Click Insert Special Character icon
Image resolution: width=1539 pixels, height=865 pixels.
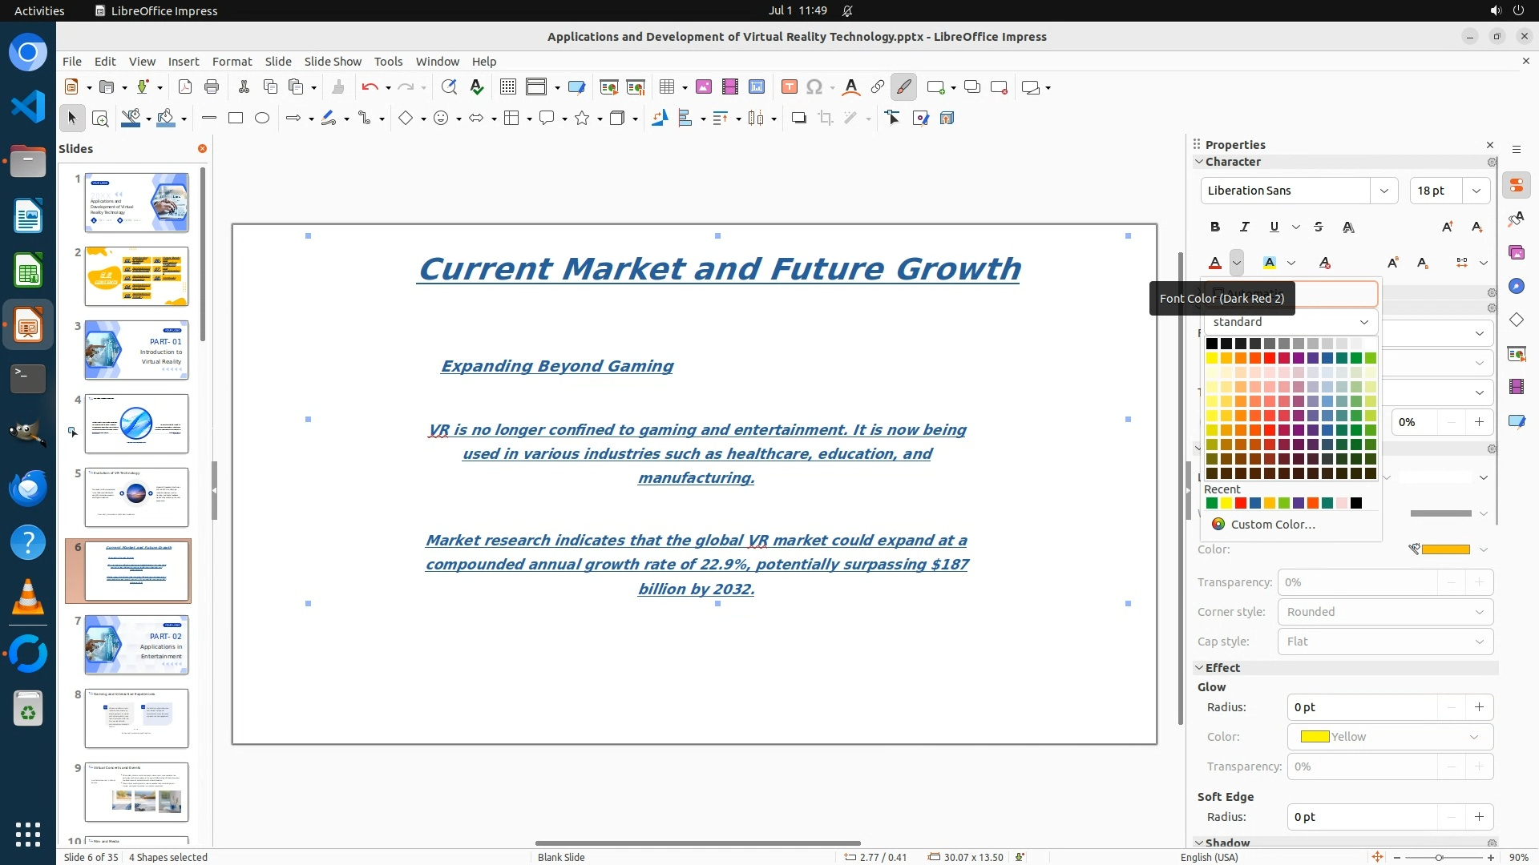[814, 87]
